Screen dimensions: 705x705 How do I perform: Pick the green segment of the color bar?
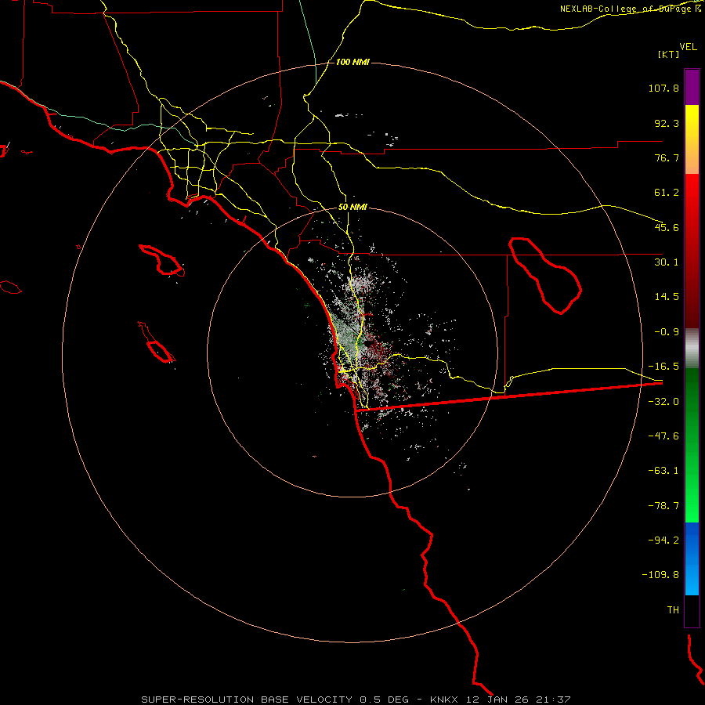click(x=692, y=445)
